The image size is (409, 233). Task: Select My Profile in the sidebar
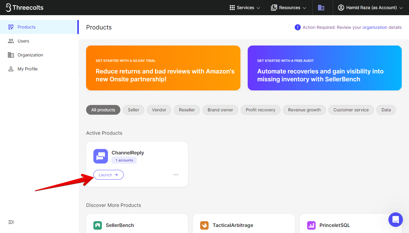tap(27, 69)
